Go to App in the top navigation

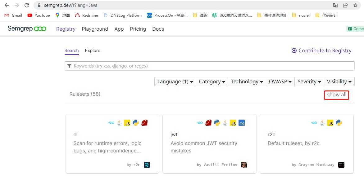point(119,29)
